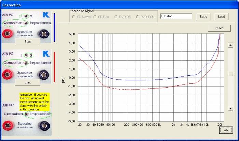Select the DVD-DD signal option
Screen dimensions: 239x141
[116, 17]
